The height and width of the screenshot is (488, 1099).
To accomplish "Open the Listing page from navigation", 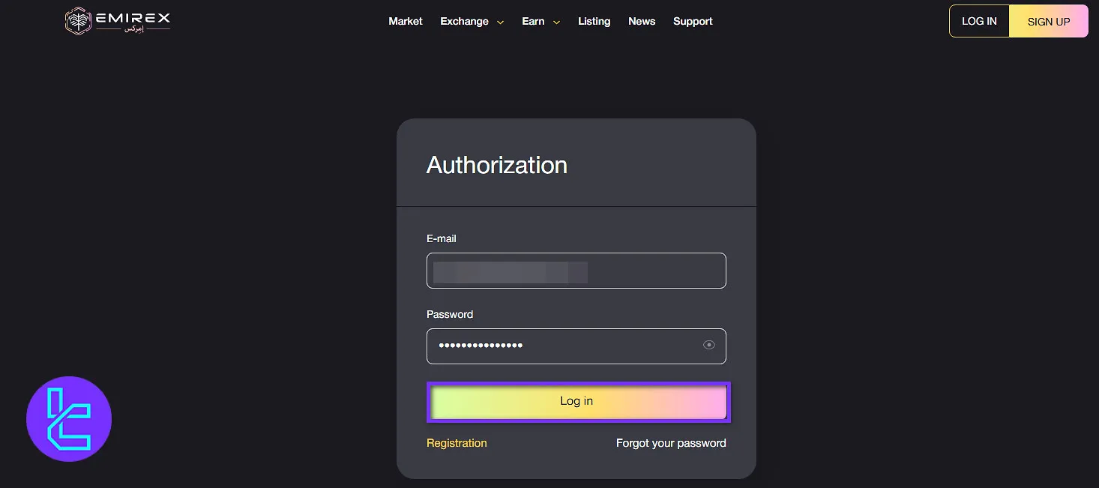I will click(594, 22).
